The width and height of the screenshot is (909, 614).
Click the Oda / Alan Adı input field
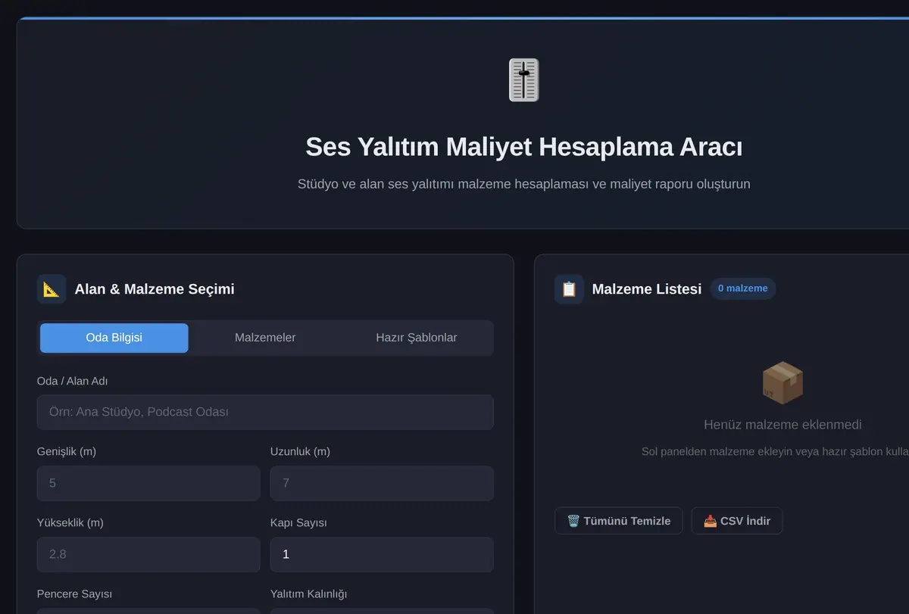point(265,412)
